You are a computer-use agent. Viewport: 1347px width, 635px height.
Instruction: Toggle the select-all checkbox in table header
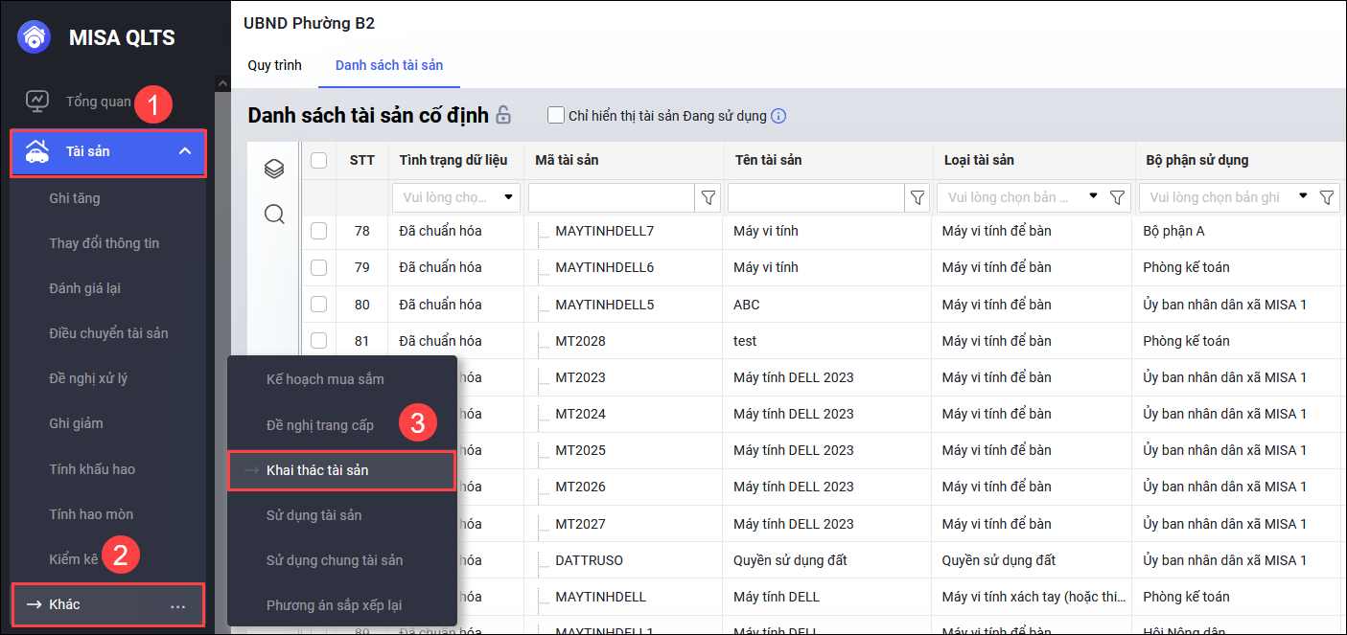[x=319, y=161]
